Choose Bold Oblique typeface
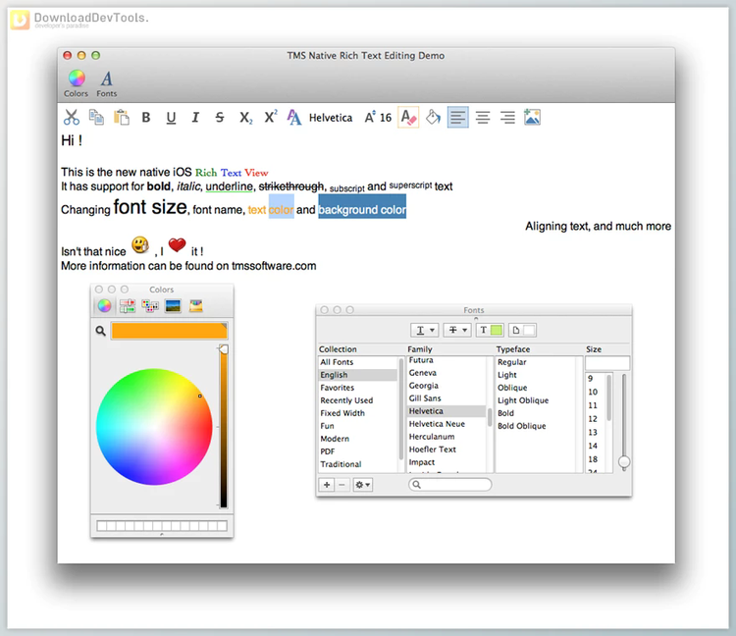This screenshot has width=736, height=636. 535,426
